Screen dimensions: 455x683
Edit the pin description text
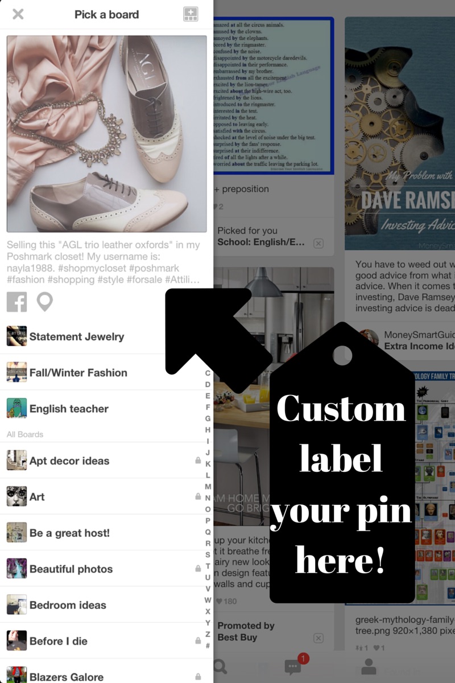point(104,262)
